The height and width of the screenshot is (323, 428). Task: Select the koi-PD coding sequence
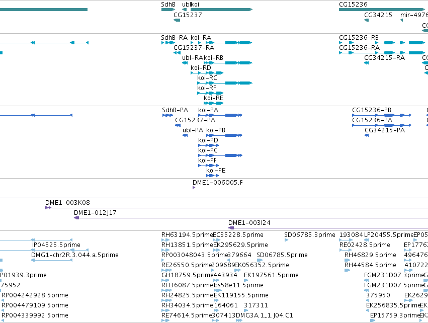coord(209,145)
